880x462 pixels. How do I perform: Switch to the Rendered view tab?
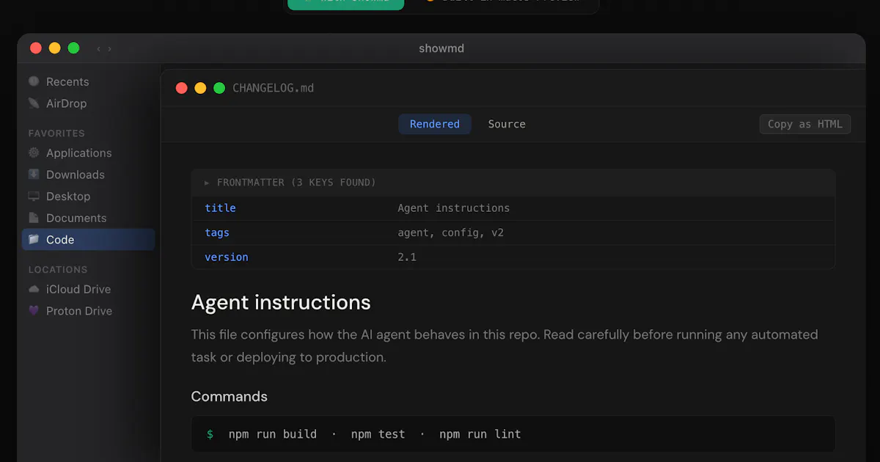(x=435, y=124)
